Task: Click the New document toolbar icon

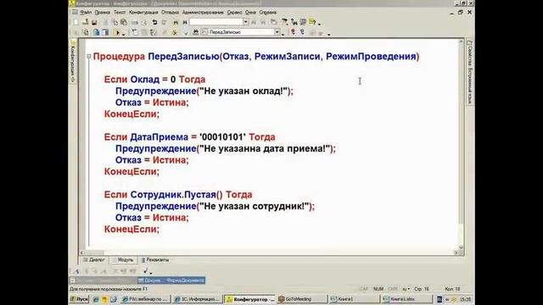Action: click(76, 22)
